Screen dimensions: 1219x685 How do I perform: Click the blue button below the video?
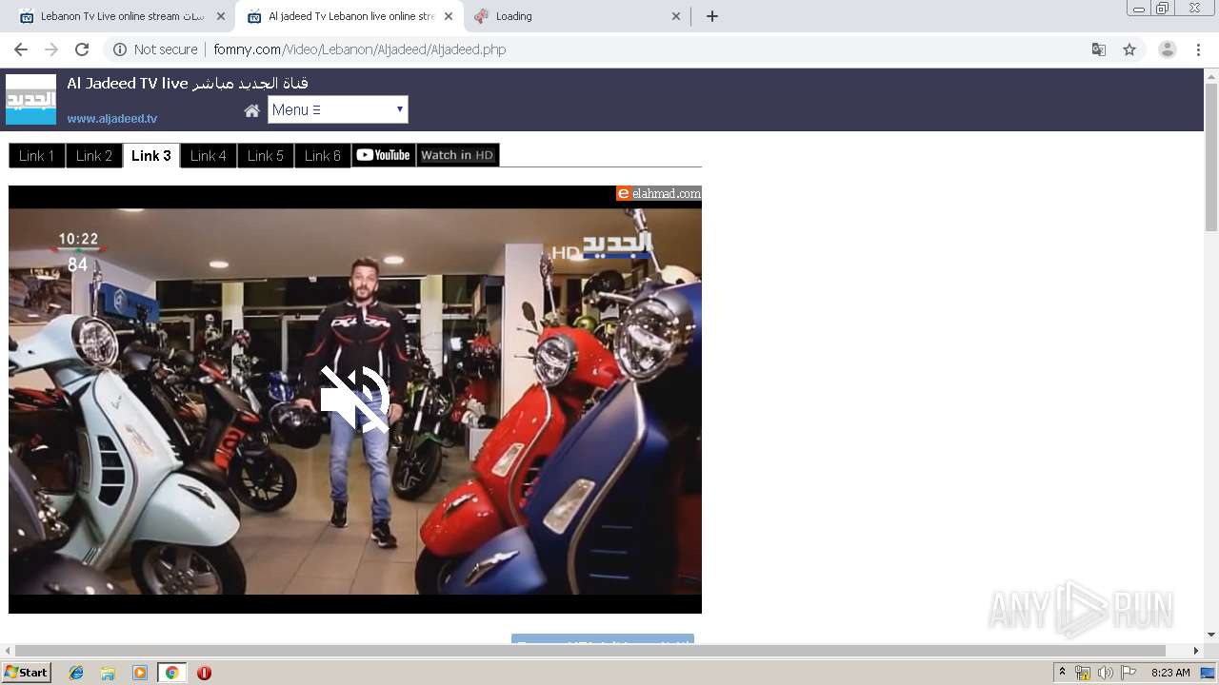603,638
